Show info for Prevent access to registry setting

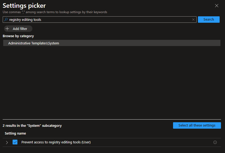(x=215, y=142)
